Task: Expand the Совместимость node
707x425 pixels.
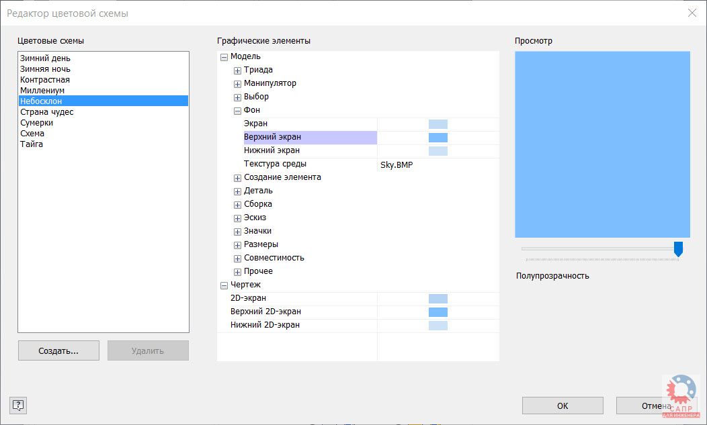Action: tap(238, 258)
